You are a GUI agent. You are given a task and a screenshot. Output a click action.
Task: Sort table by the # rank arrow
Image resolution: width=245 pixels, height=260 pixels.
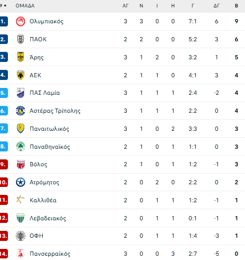tap(3, 6)
